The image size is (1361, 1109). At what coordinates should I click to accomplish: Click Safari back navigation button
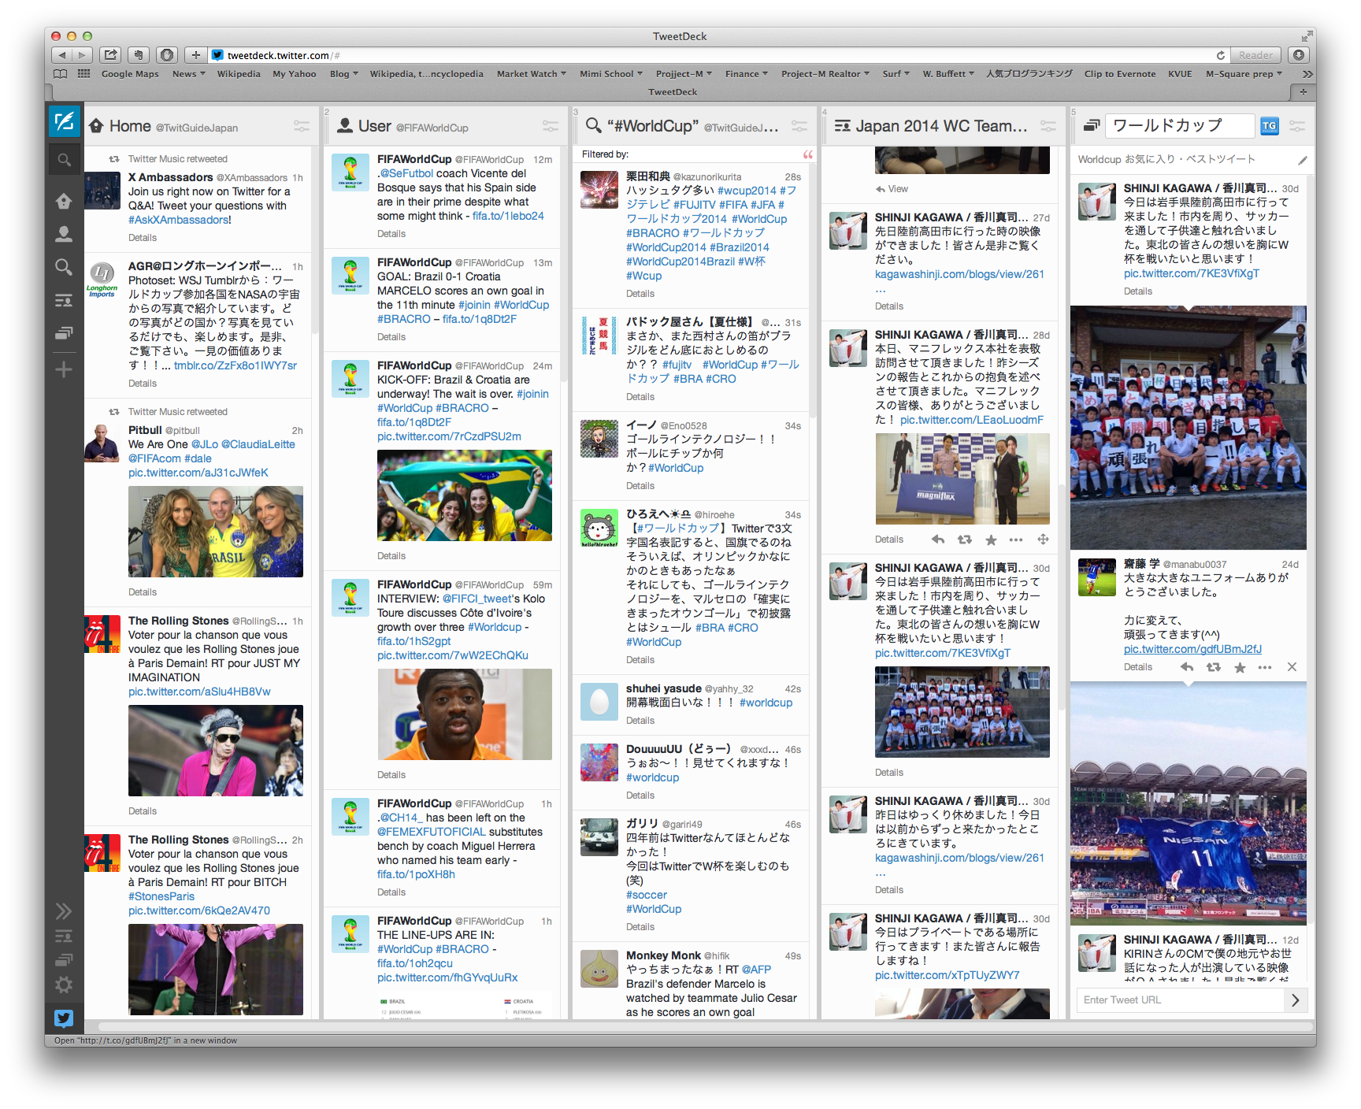pyautogui.click(x=62, y=55)
